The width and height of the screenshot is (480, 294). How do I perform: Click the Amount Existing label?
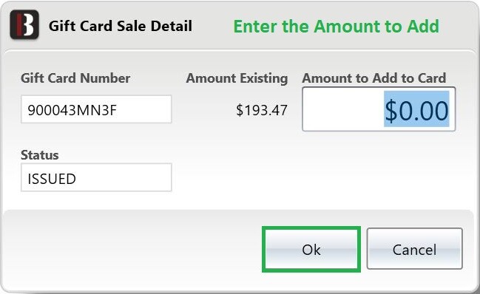pos(237,78)
